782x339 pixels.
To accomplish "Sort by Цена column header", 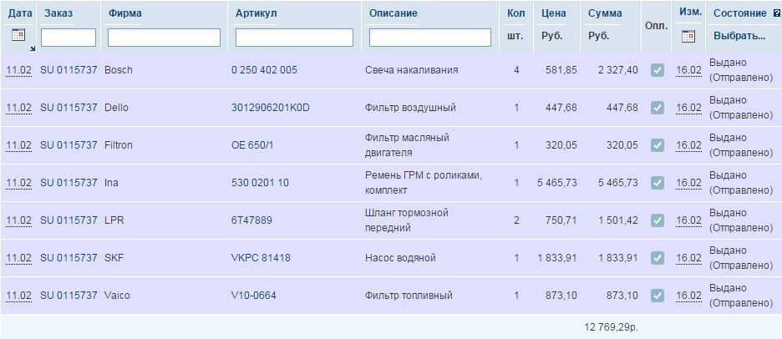I will coord(554,13).
